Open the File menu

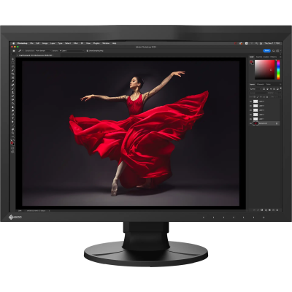[x=31, y=43]
